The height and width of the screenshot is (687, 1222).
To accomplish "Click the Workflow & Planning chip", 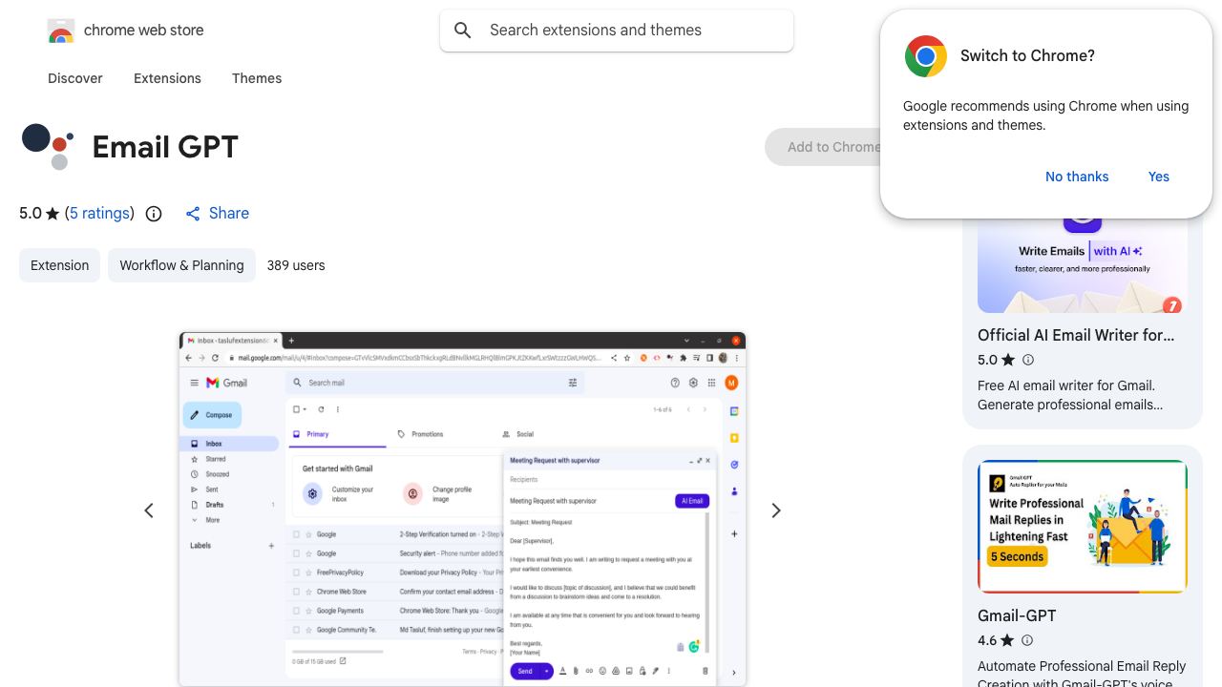I will (181, 265).
